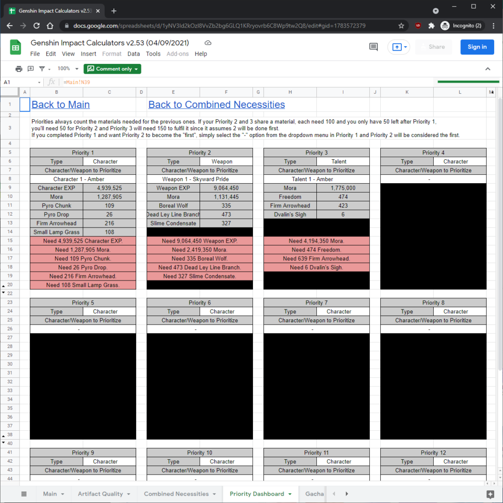This screenshot has width=503, height=503.
Task: Open the comment history panel
Action: click(x=373, y=47)
